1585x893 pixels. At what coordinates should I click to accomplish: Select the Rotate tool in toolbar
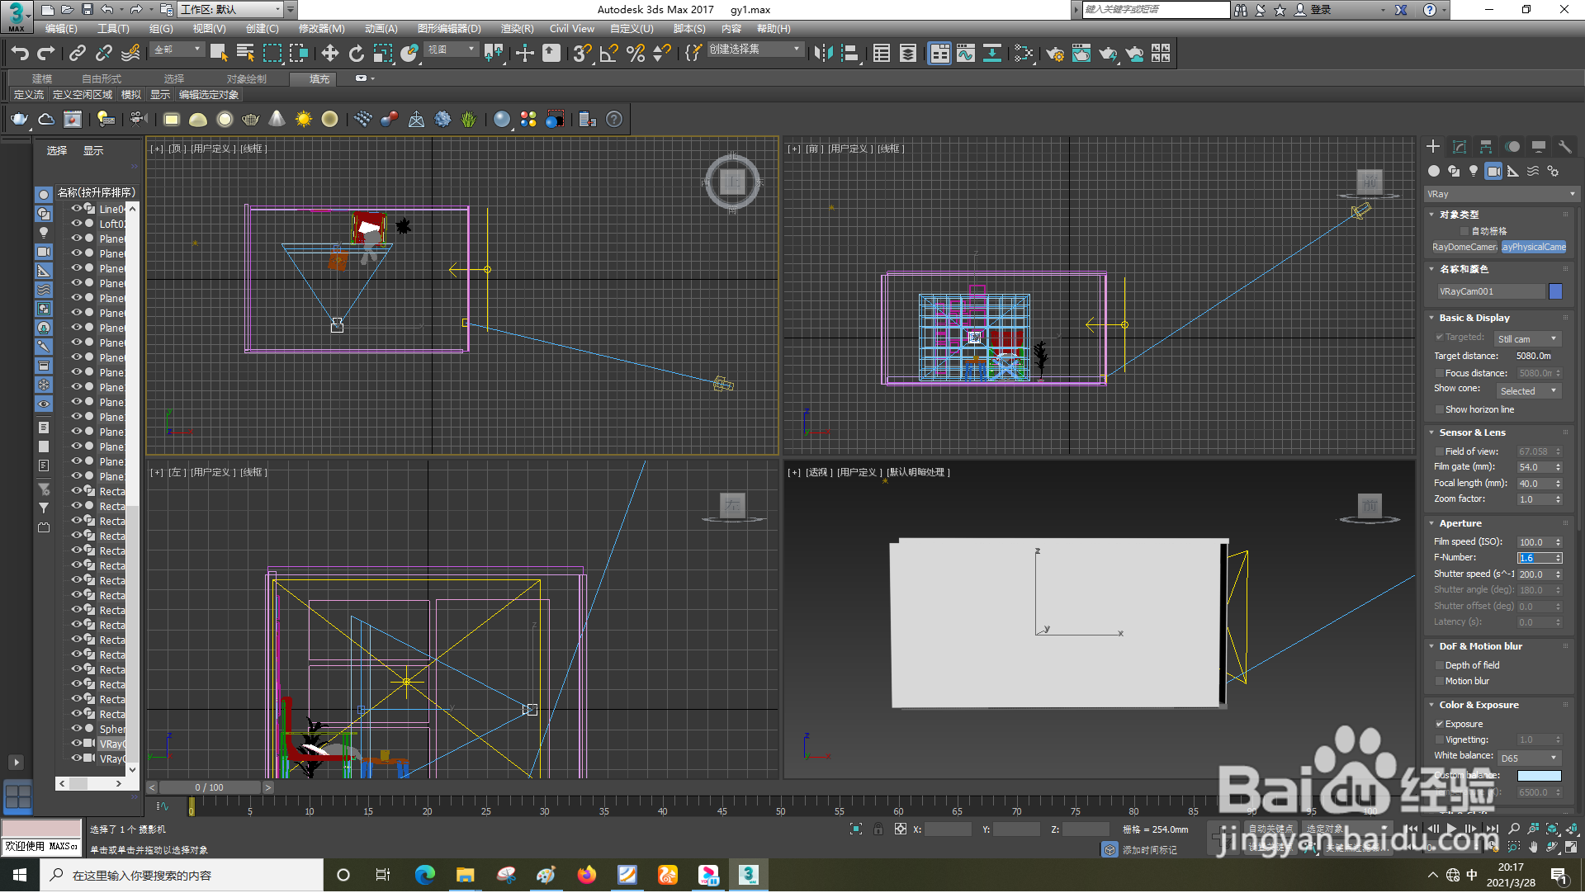[356, 54]
